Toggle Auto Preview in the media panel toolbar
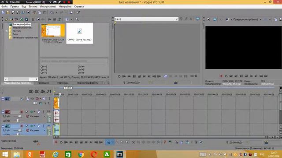Screen dimensions: 282x158 coord(59,19)
